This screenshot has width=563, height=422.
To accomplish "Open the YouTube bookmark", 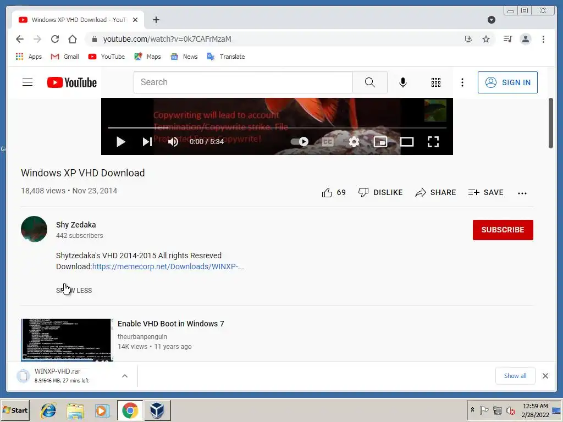I will pos(107,57).
